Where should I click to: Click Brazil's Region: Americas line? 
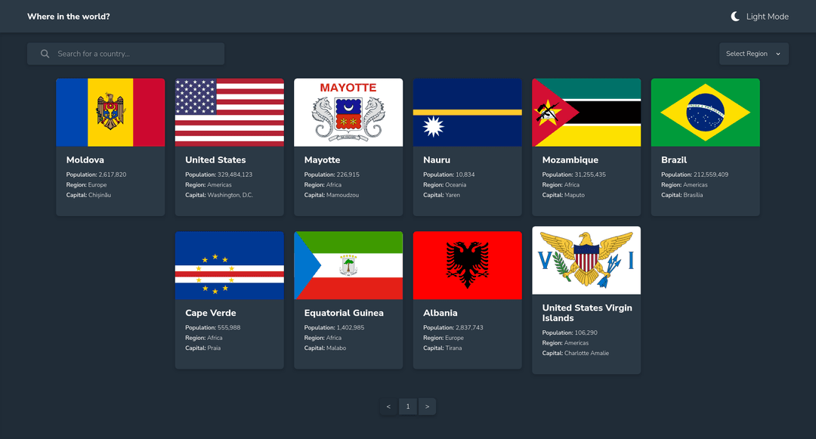pyautogui.click(x=685, y=184)
